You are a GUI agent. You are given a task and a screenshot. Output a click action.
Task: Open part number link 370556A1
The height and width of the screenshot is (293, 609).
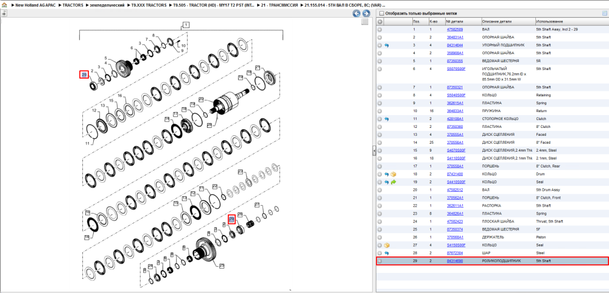pos(455,142)
